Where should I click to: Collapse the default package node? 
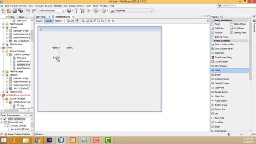(7, 54)
